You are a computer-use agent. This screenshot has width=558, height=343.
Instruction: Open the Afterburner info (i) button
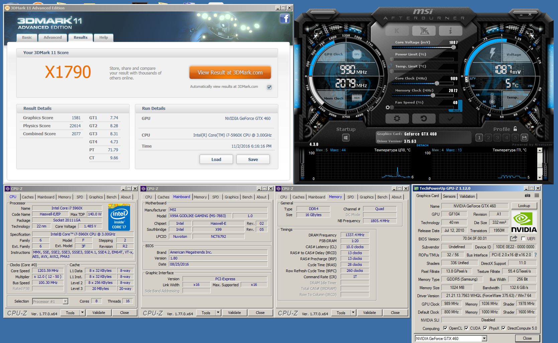pos(450,31)
